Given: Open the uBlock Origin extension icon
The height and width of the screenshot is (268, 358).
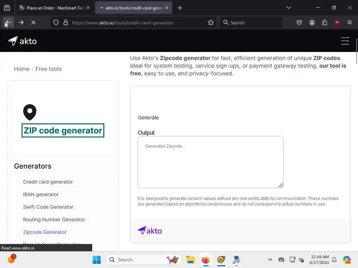Looking at the screenshot, I should [337, 23].
